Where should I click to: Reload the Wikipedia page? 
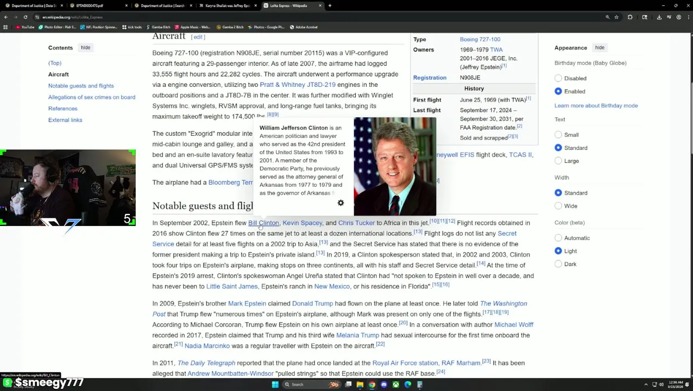pyautogui.click(x=25, y=17)
